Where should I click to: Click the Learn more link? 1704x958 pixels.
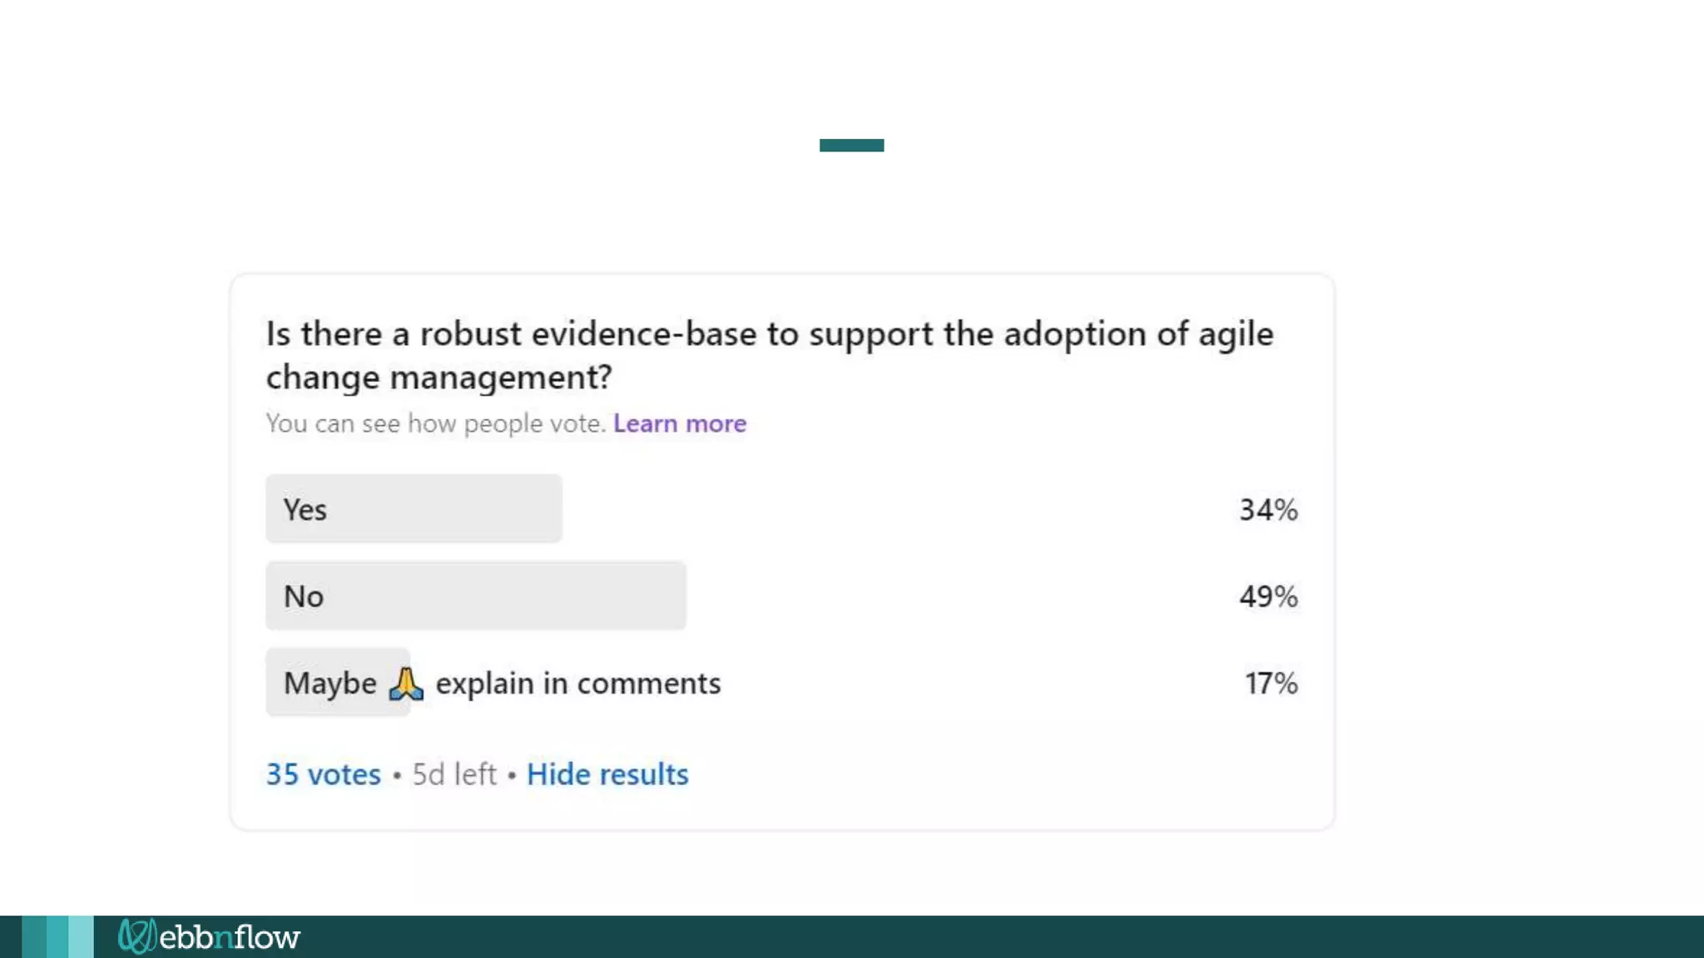tap(679, 423)
